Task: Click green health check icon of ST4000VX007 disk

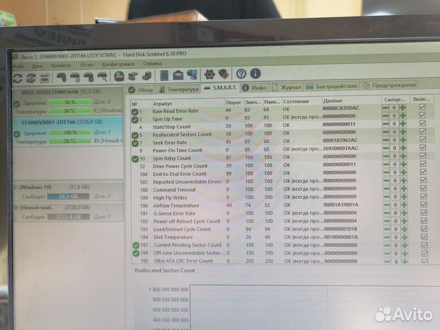Action: [17, 134]
